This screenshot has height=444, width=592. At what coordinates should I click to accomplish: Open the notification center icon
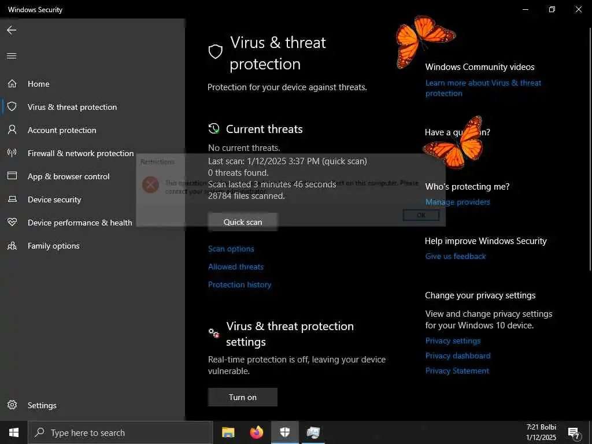[574, 433]
